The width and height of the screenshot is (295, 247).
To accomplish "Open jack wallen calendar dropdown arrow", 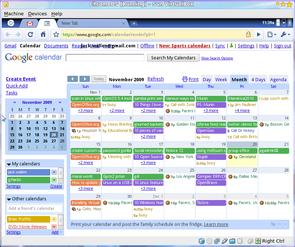I will (x=54, y=172).
